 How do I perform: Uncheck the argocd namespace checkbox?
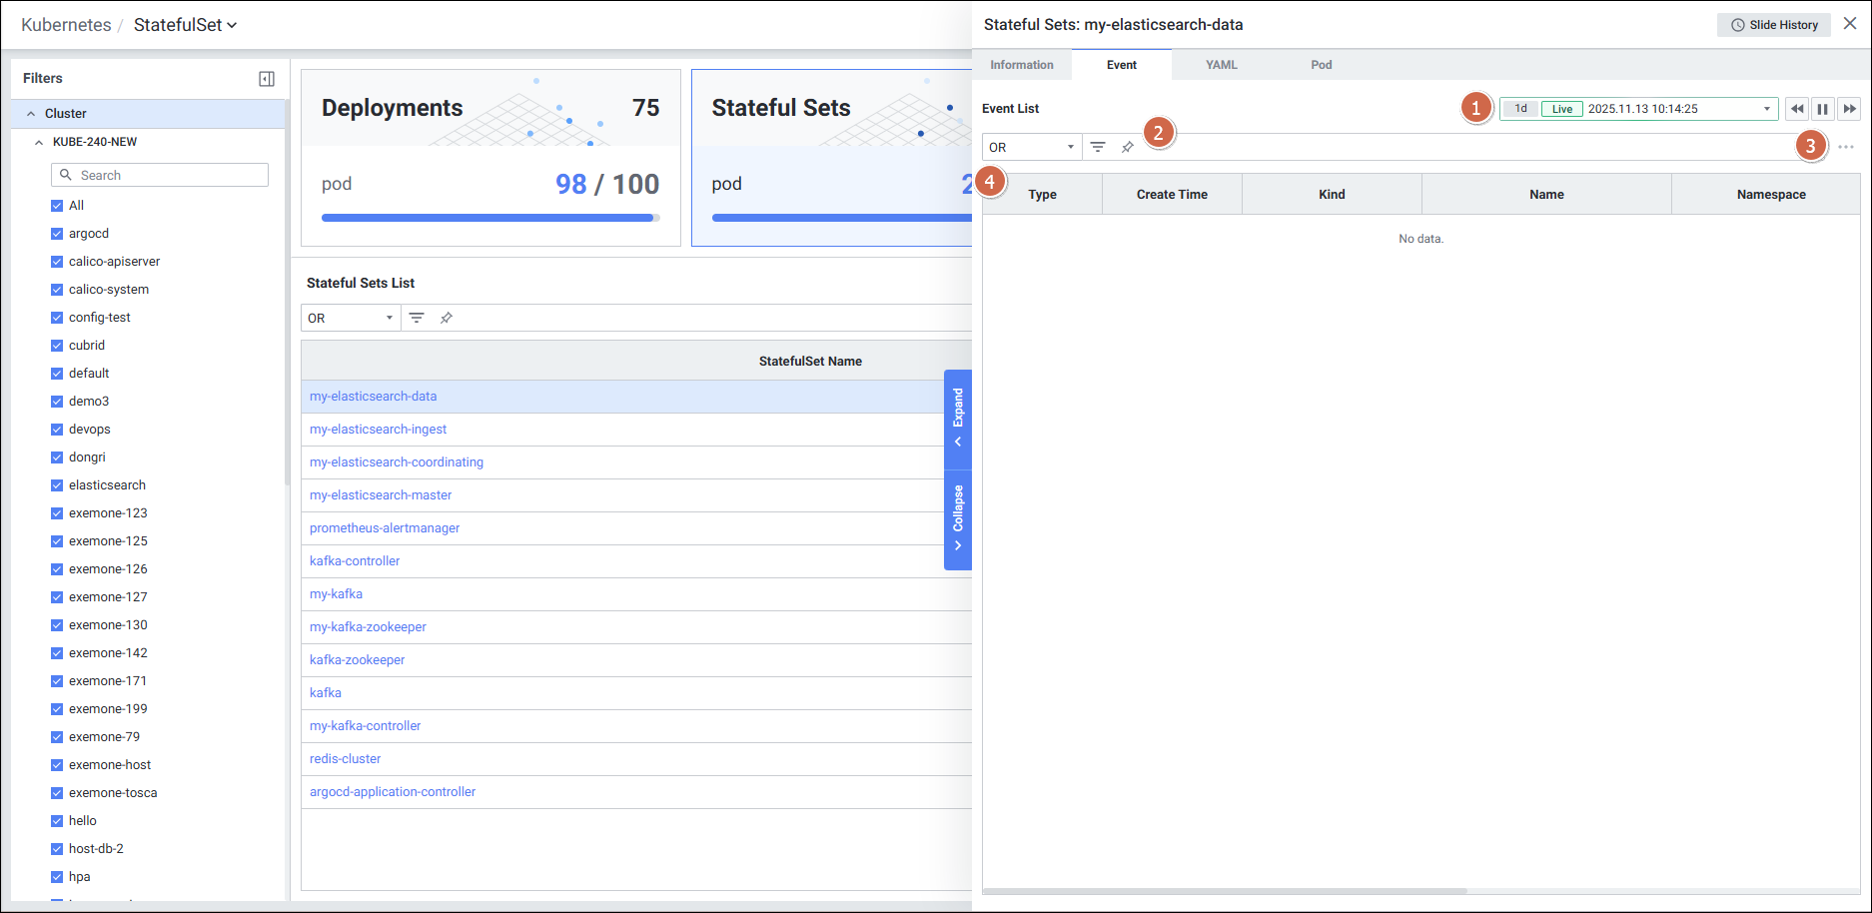(57, 234)
